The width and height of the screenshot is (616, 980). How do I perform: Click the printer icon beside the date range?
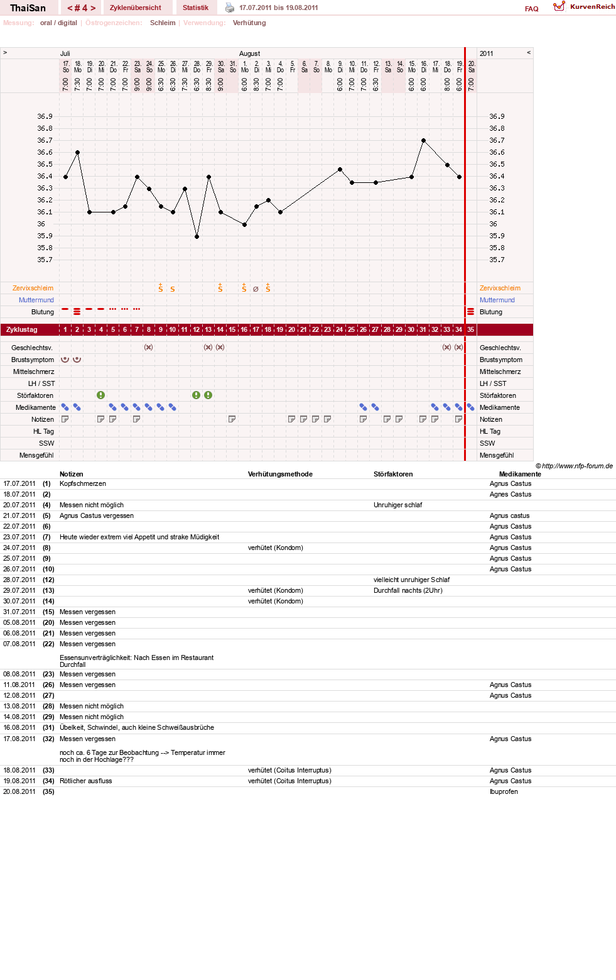coord(230,8)
